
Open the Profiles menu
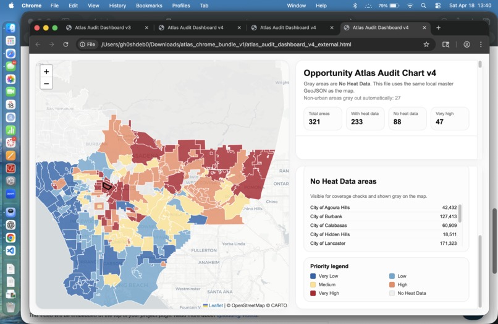(x=181, y=6)
